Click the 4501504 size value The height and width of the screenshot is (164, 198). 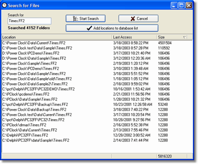click(x=165, y=43)
